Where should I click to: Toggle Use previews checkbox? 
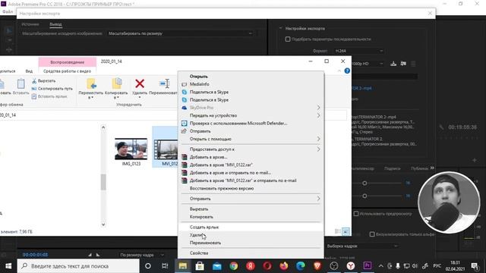[356, 214]
